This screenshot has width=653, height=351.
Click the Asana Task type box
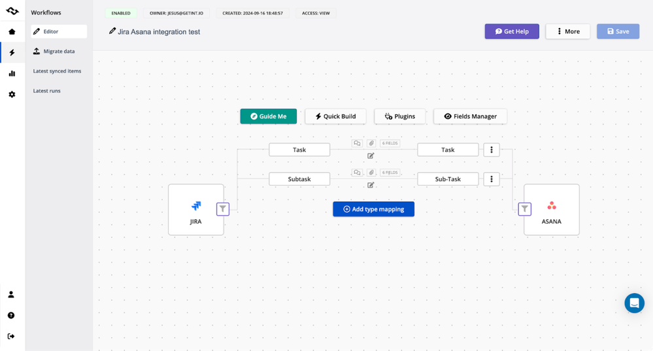point(448,149)
